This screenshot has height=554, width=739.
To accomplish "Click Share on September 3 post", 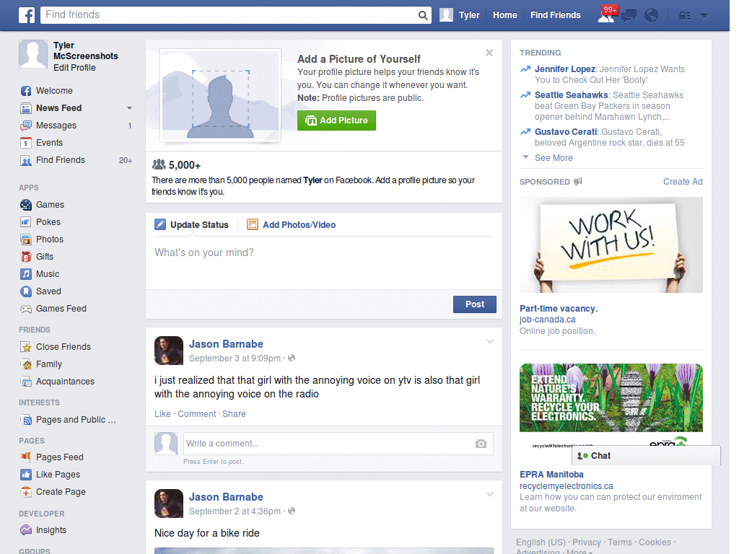I will coord(234,413).
